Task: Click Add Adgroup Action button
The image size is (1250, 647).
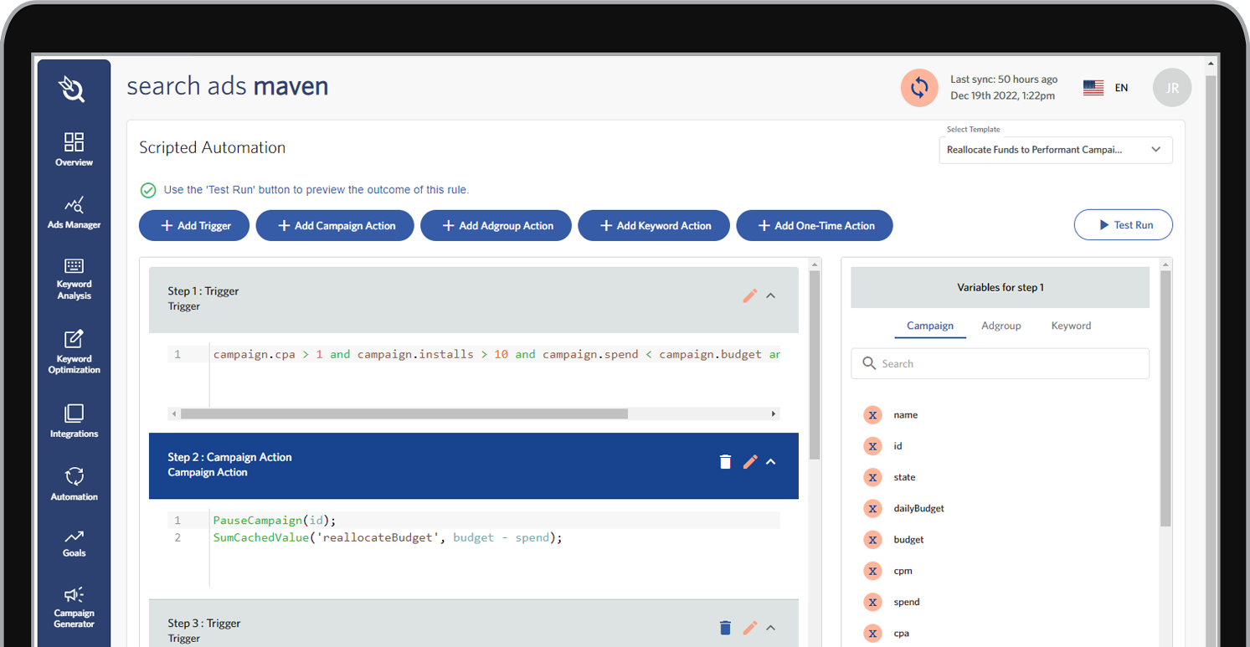Action: 496,226
